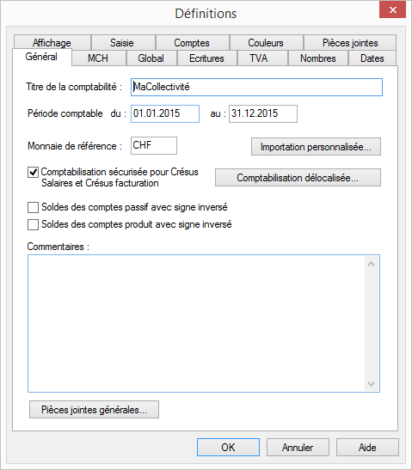This screenshot has width=412, height=470.
Task: Select the Dates tab
Action: [372, 58]
